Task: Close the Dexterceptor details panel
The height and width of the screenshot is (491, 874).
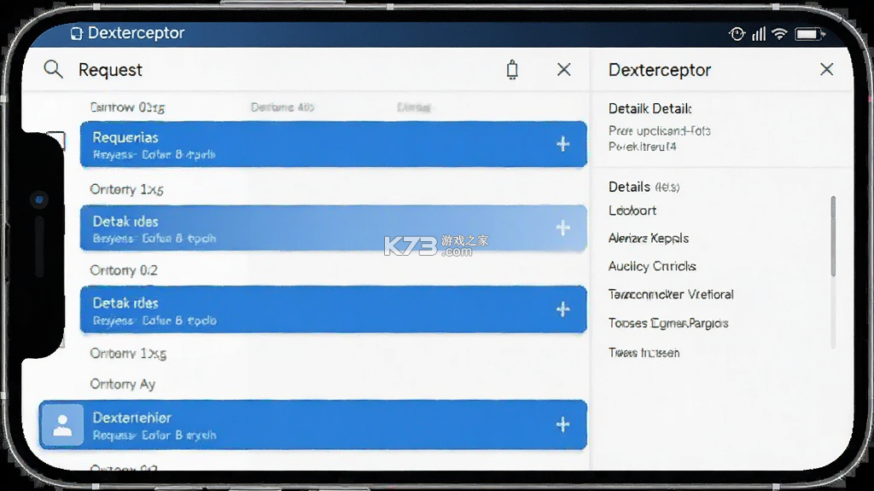Action: [826, 69]
